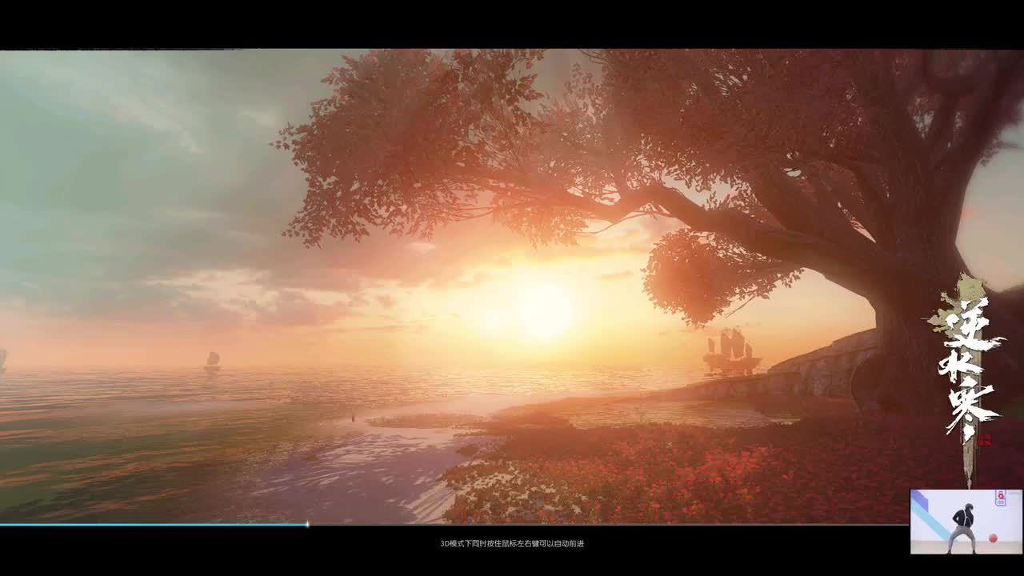
Task: Click the loading progress bar
Action: (x=454, y=525)
